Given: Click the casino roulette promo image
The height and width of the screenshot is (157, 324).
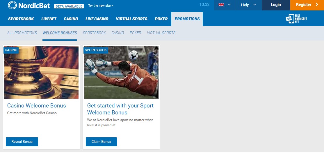Looking at the screenshot, I should tap(41, 72).
